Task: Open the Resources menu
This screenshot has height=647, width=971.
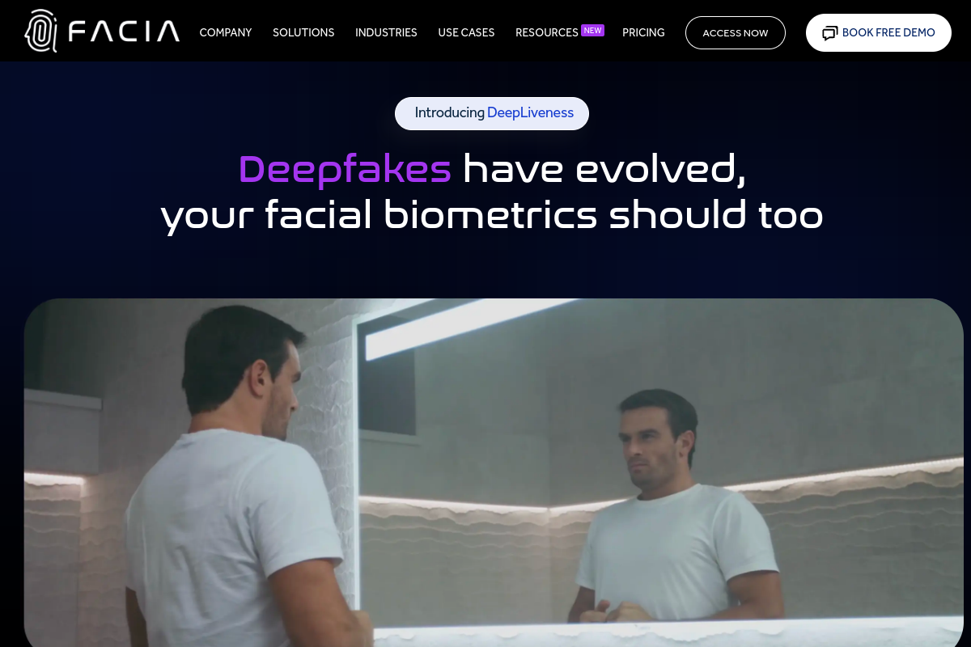Action: [547, 32]
